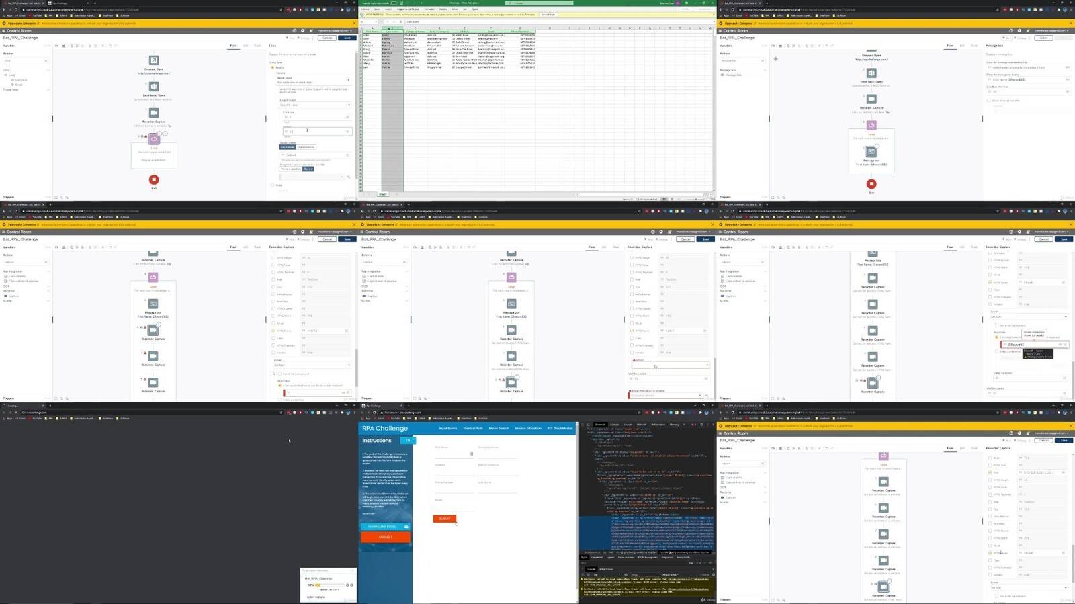Click EN language button beside Instructions

tap(407, 441)
